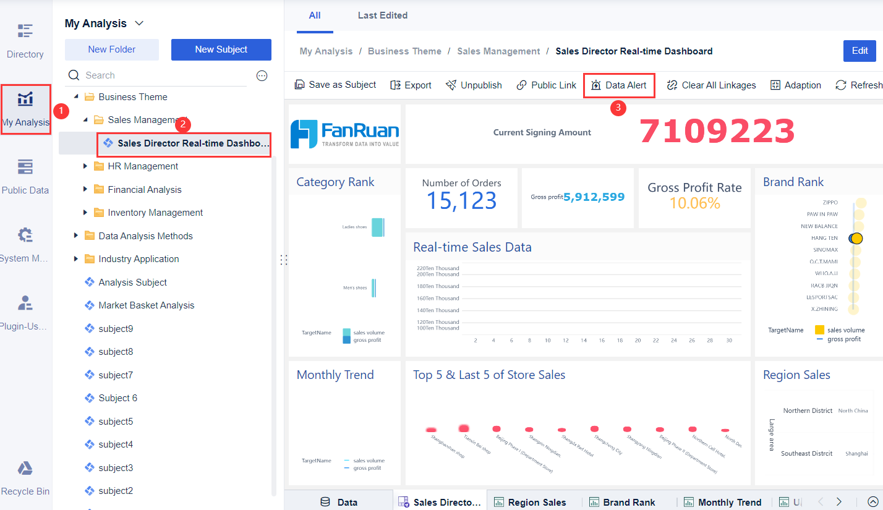Open the Recycle Bin
This screenshot has width=883, height=510.
[25, 478]
